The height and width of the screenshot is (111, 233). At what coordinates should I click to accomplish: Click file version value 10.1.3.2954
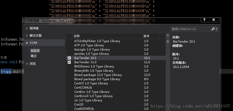(181, 67)
